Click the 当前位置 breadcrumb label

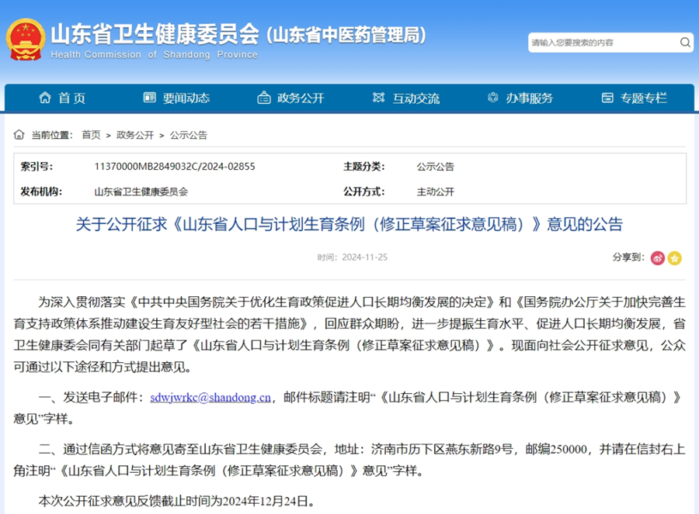[52, 135]
